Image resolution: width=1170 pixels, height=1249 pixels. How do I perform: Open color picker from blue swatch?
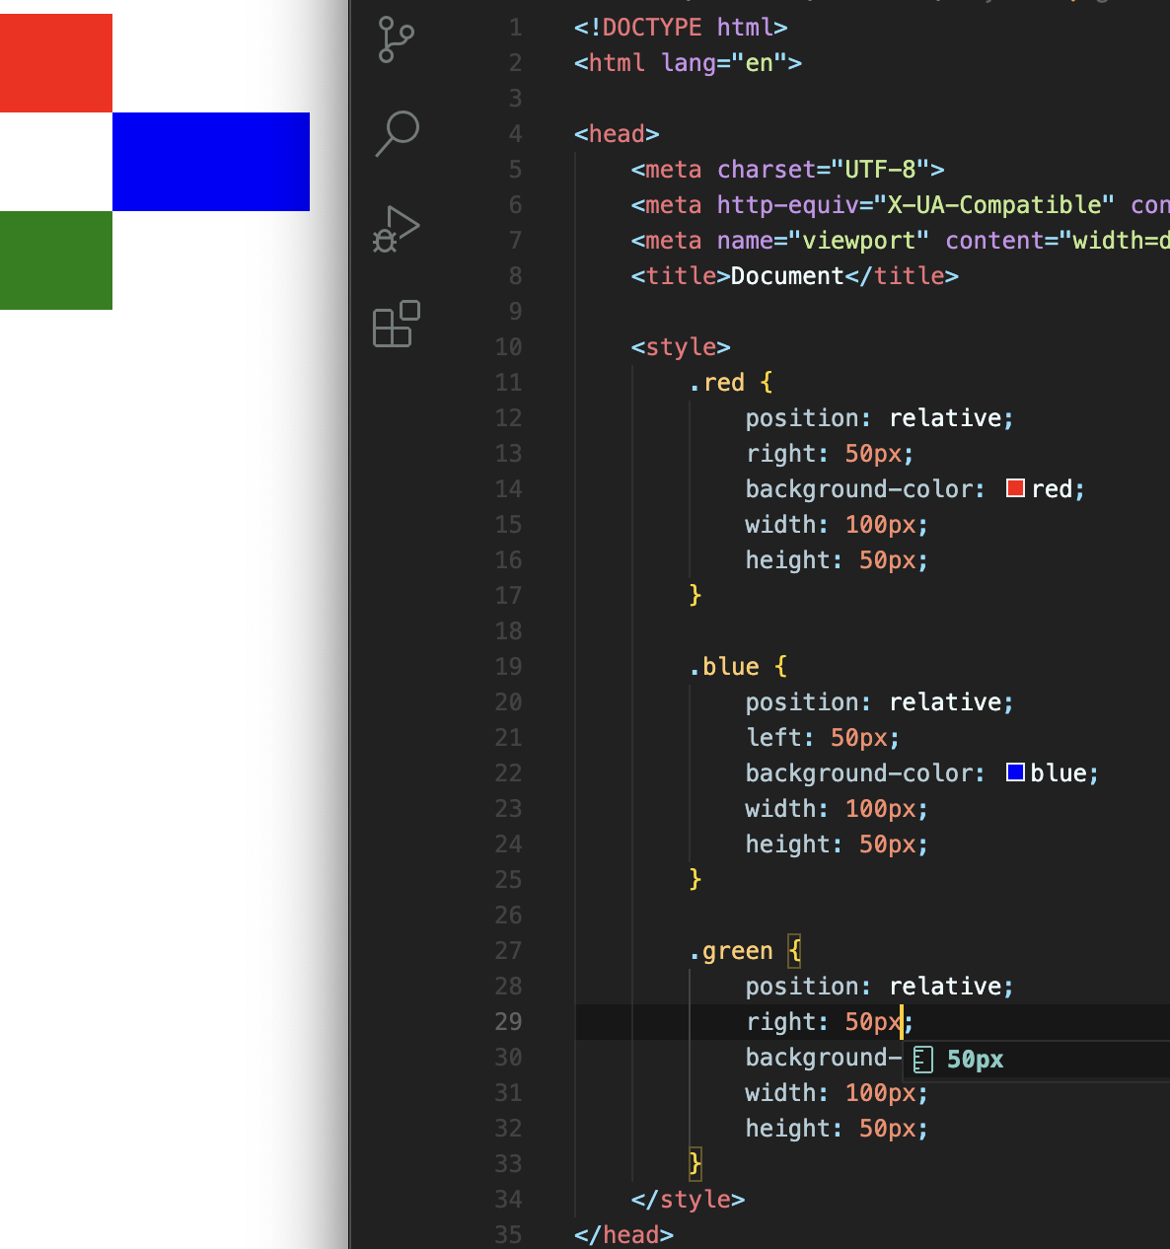1015,772
